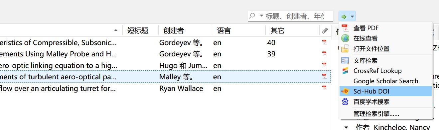Click the paperclip attachment column header

[x=325, y=31]
